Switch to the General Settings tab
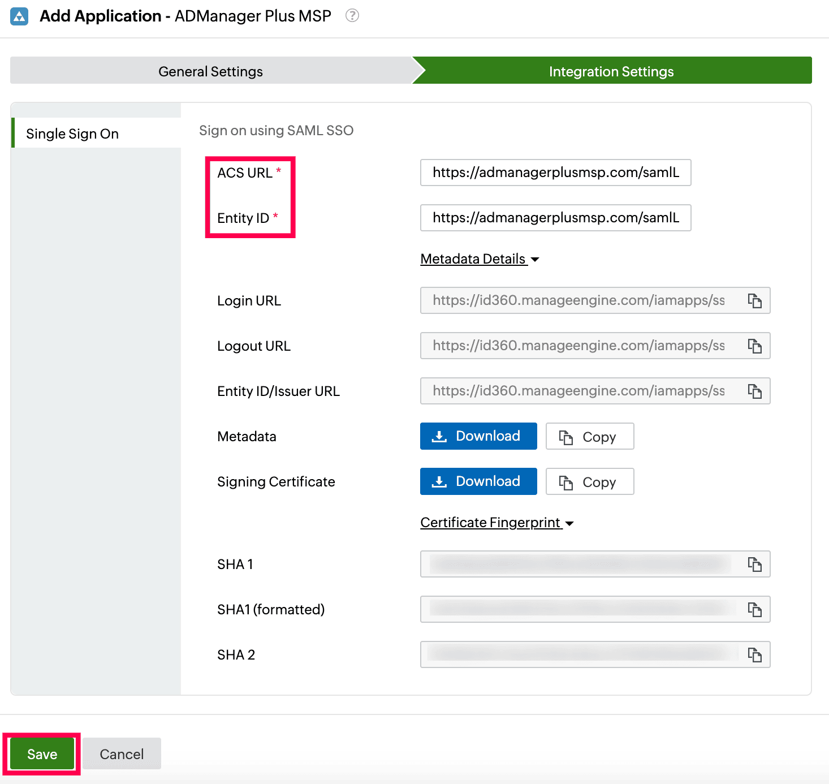This screenshot has width=829, height=784. pyautogui.click(x=210, y=71)
